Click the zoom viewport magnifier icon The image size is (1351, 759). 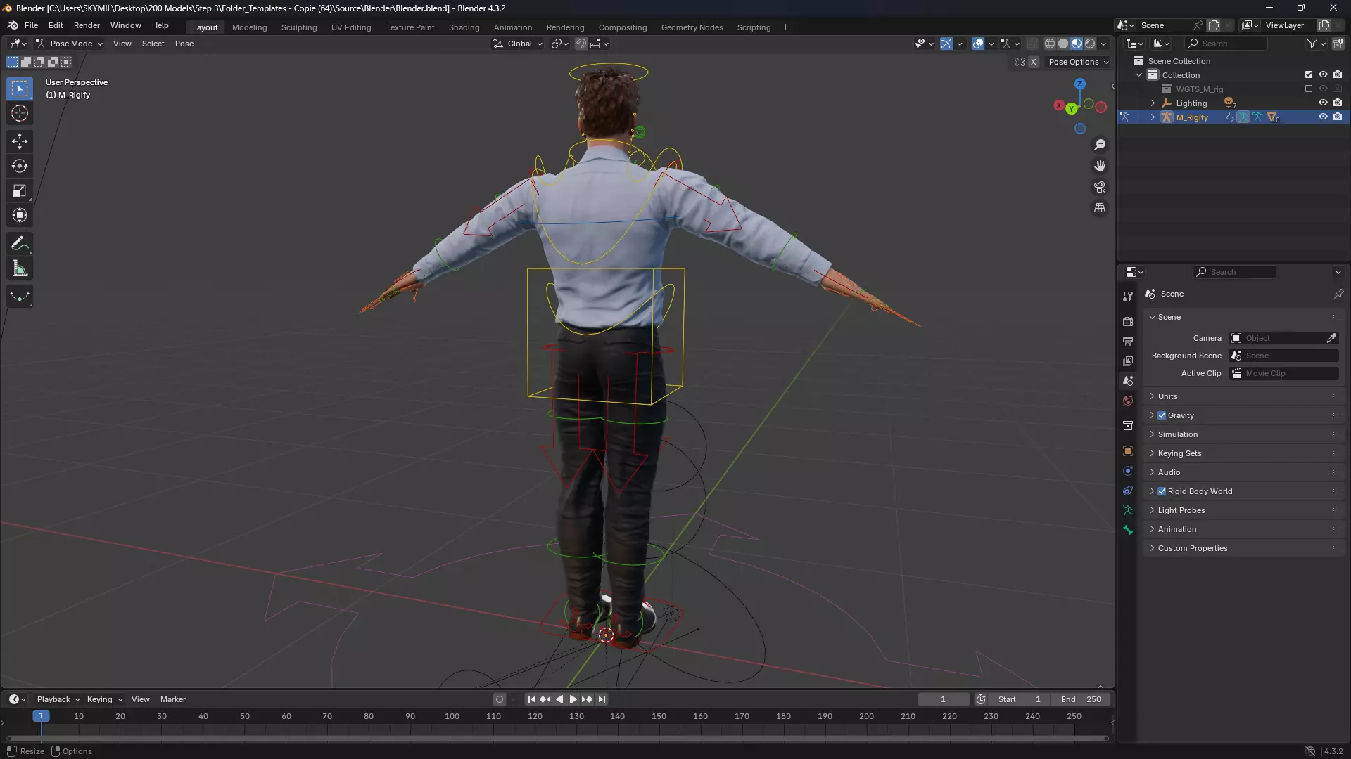click(1100, 145)
